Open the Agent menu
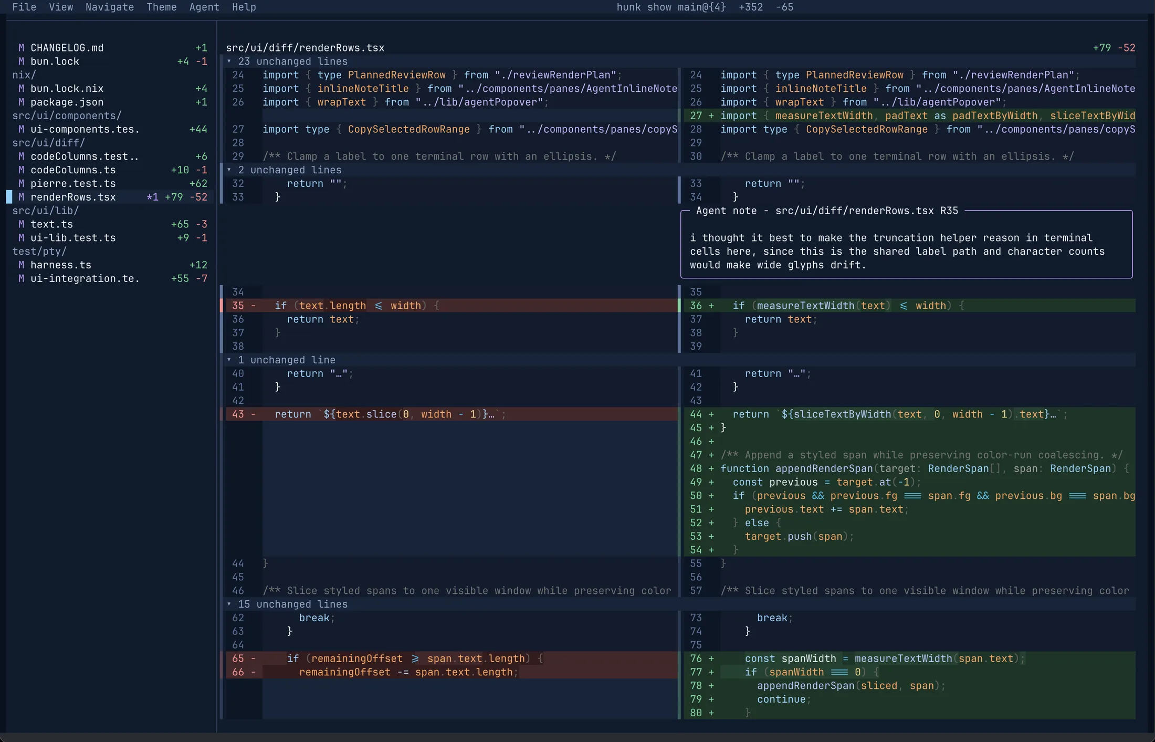1155x742 pixels. 204,7
